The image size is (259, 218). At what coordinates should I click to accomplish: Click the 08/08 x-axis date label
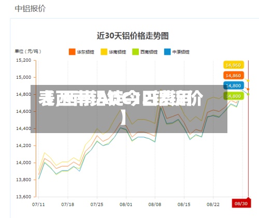tap(155, 205)
